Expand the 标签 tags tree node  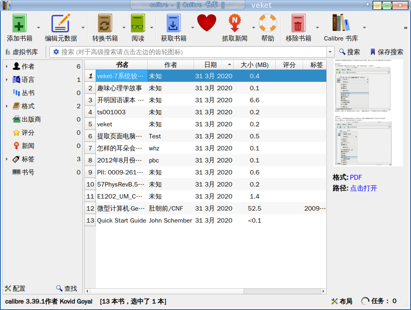pos(6,159)
